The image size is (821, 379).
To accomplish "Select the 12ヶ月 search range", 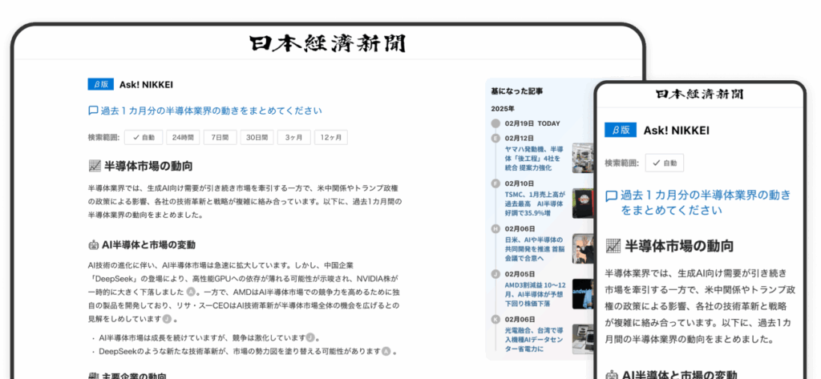I will 331,138.
